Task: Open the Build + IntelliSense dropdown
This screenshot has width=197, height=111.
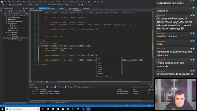Action: click(86, 87)
